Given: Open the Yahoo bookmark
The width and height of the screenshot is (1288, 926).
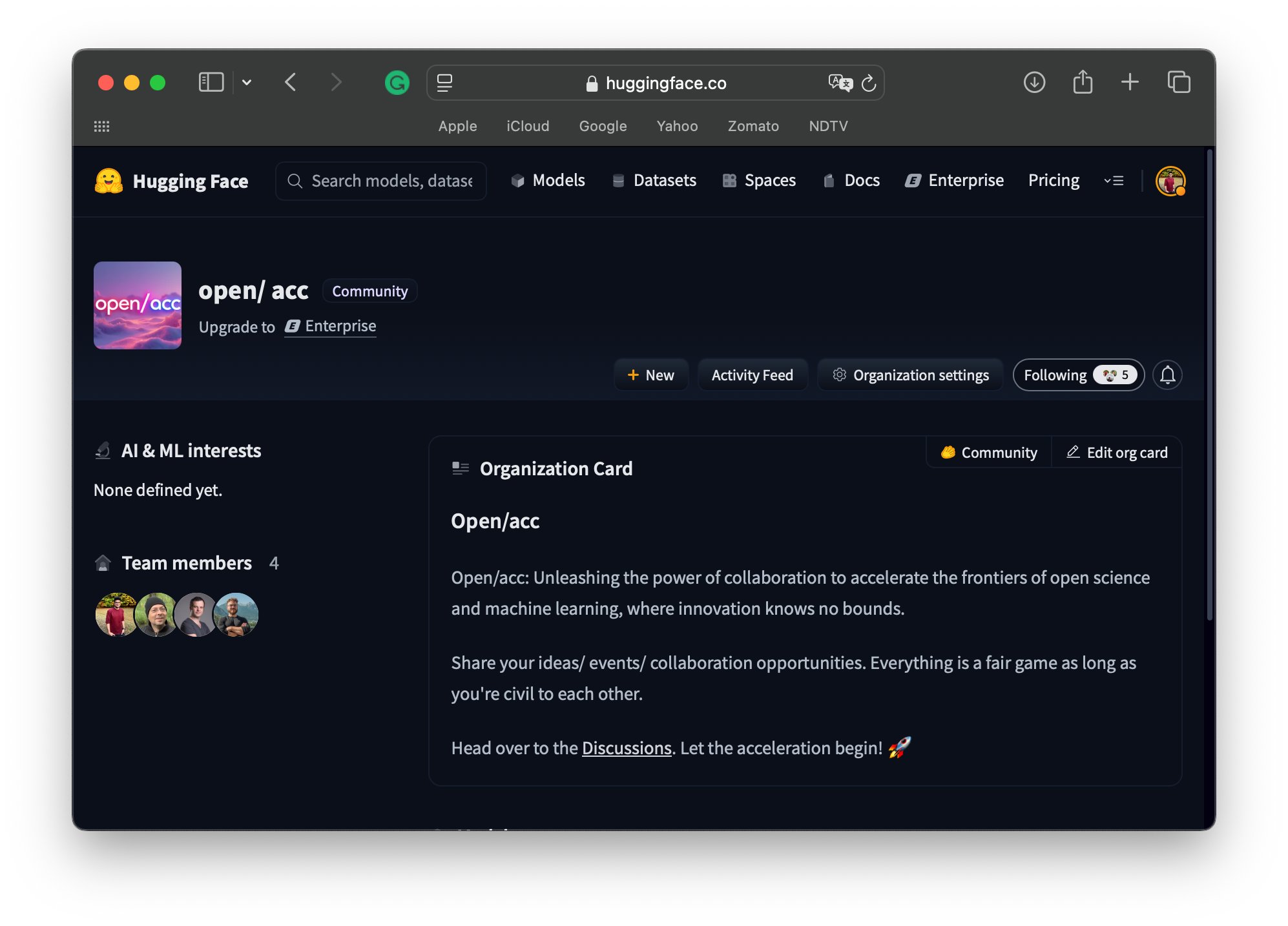Looking at the screenshot, I should (677, 126).
